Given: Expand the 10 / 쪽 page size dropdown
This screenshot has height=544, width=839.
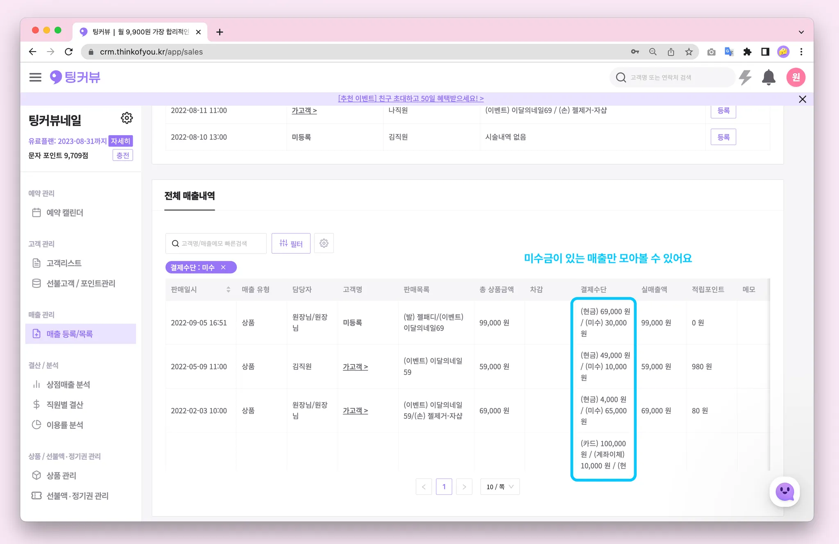Looking at the screenshot, I should [500, 487].
